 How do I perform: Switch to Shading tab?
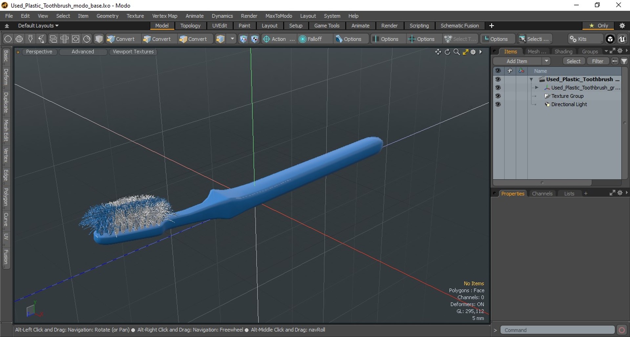[x=563, y=51]
